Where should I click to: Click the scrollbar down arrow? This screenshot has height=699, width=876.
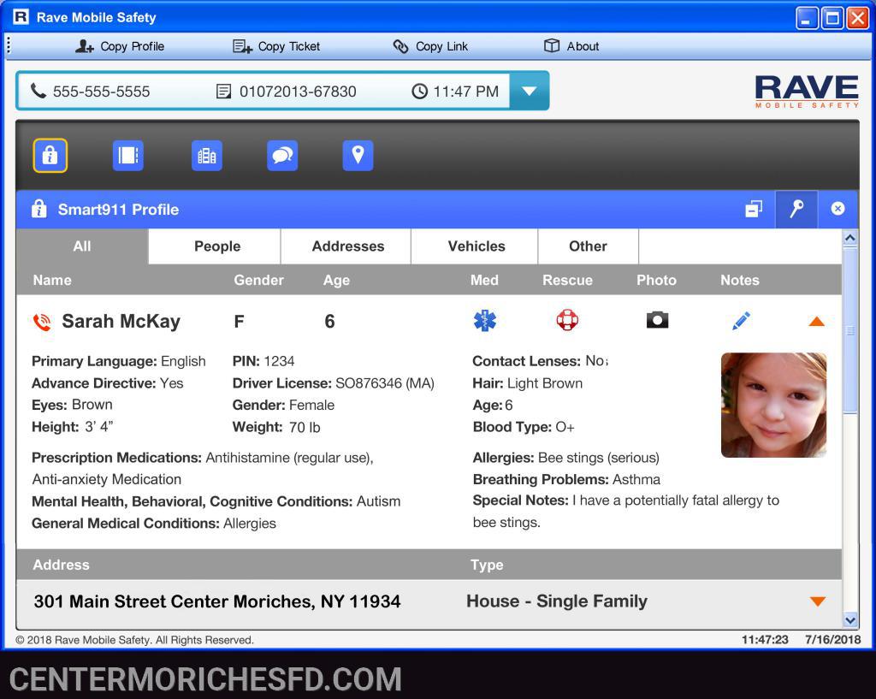pos(849,619)
